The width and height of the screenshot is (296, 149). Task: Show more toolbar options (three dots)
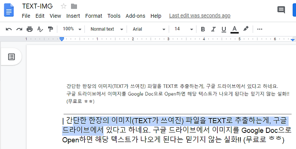(260, 29)
